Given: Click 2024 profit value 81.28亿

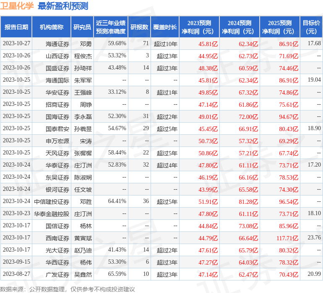Looking at the screenshot, I should point(248,201).
